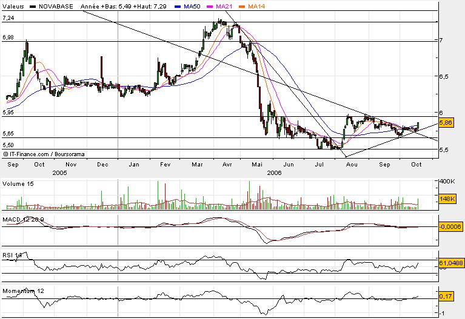The height and width of the screenshot is (319, 465).
Task: Click the 6,98 resistance level label
Action: (8, 38)
